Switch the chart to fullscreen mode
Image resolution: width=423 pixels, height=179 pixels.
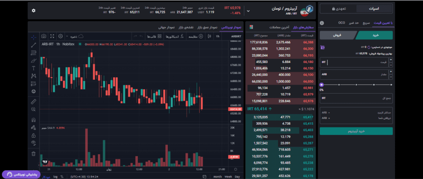(x=52, y=36)
